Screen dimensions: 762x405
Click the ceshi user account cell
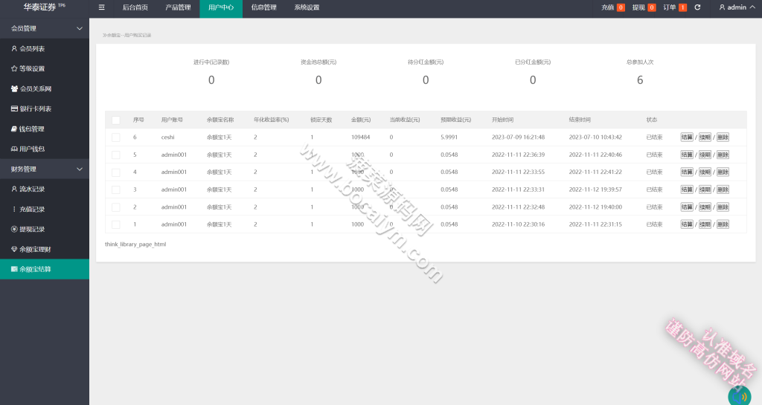(167, 137)
